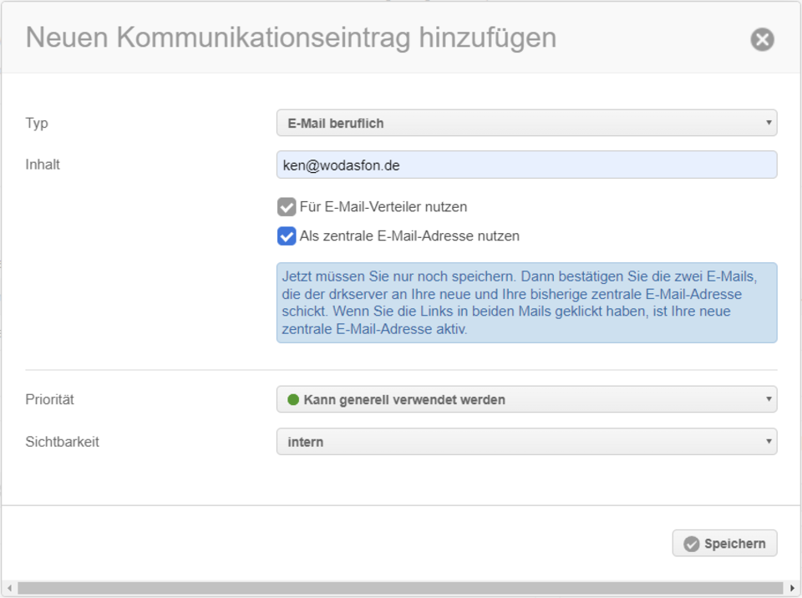
Task: Click the 'Als zentrale E-Mail-Adresse nutzen' label text
Action: click(409, 236)
